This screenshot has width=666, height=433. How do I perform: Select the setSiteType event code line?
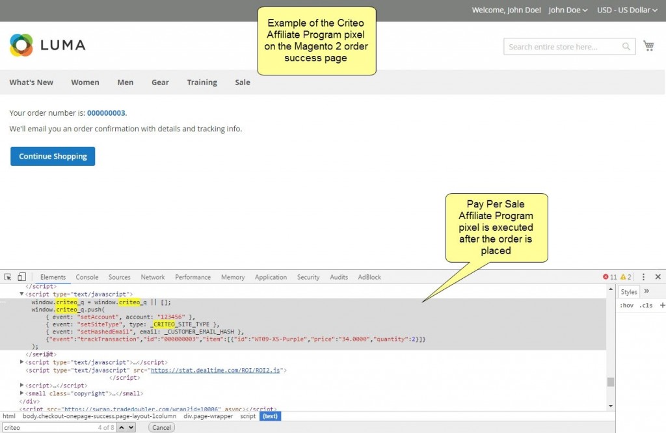point(133,324)
